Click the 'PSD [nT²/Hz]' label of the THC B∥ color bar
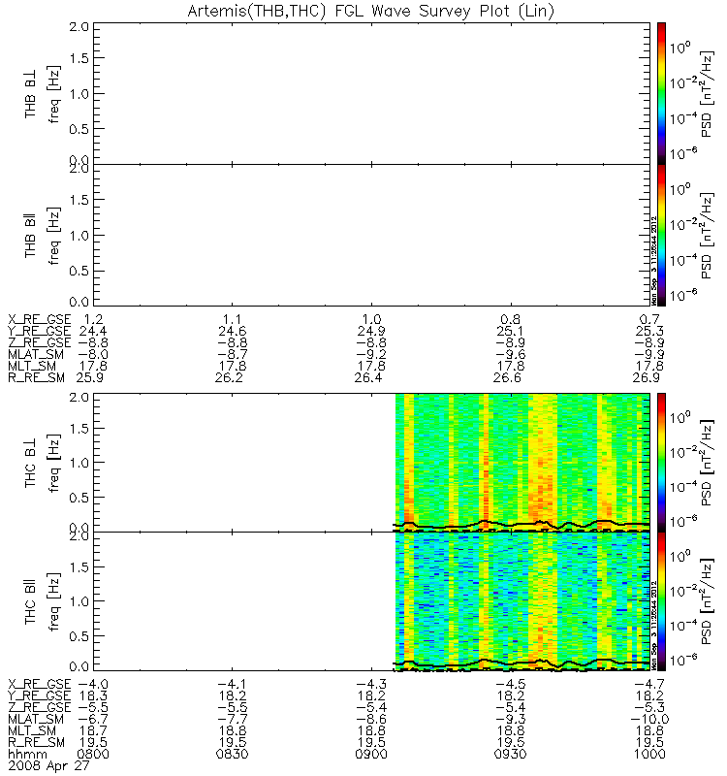Image resolution: width=727 pixels, height=776 pixels. coord(707,601)
